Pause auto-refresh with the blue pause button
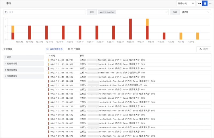Image resolution: width=214 pixels, height=138 pixels. coord(205,3)
